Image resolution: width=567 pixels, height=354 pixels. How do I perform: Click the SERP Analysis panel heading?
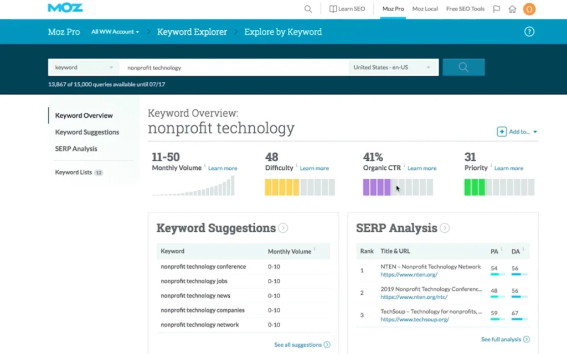(x=396, y=228)
